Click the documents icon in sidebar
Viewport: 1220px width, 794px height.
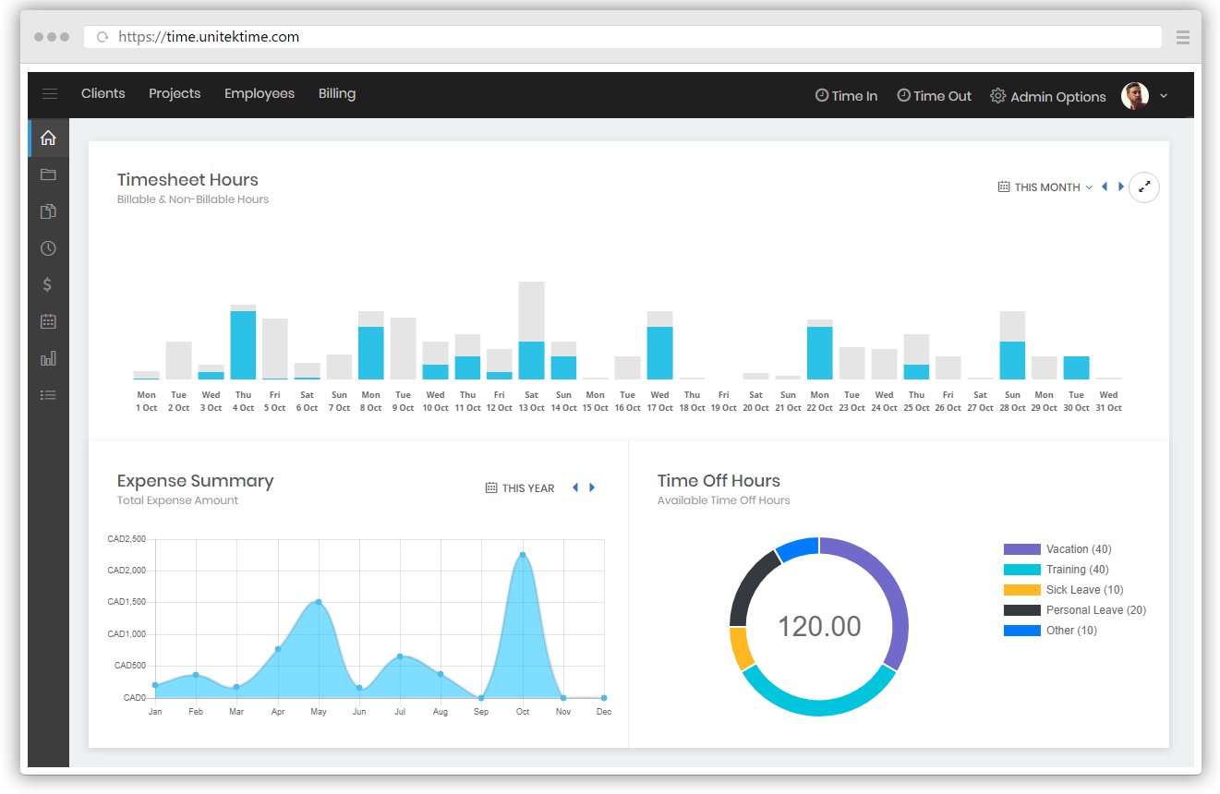48,211
